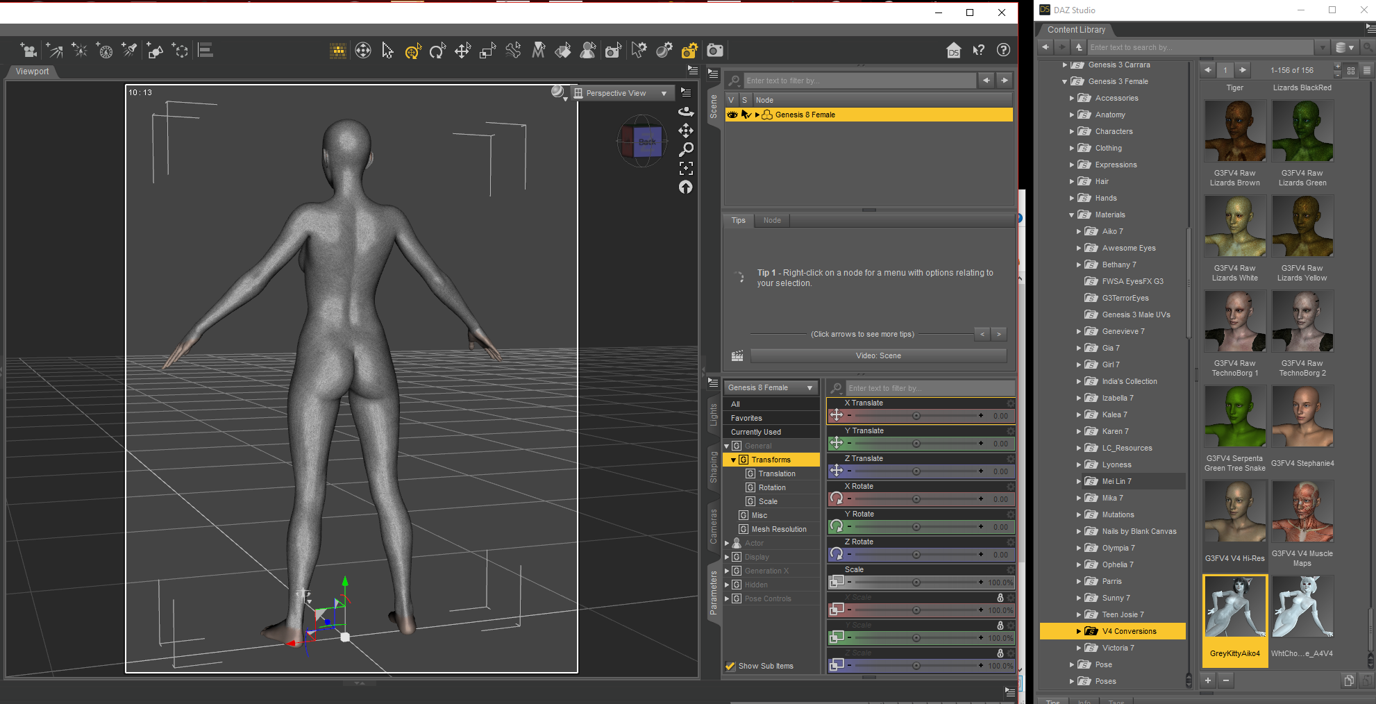Toggle the X Scale lock
The image size is (1376, 704).
1000,598
